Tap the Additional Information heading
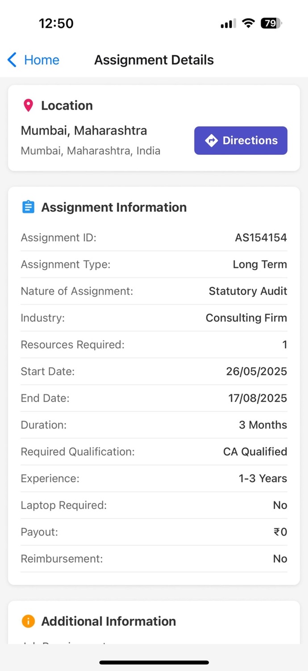 pyautogui.click(x=109, y=621)
